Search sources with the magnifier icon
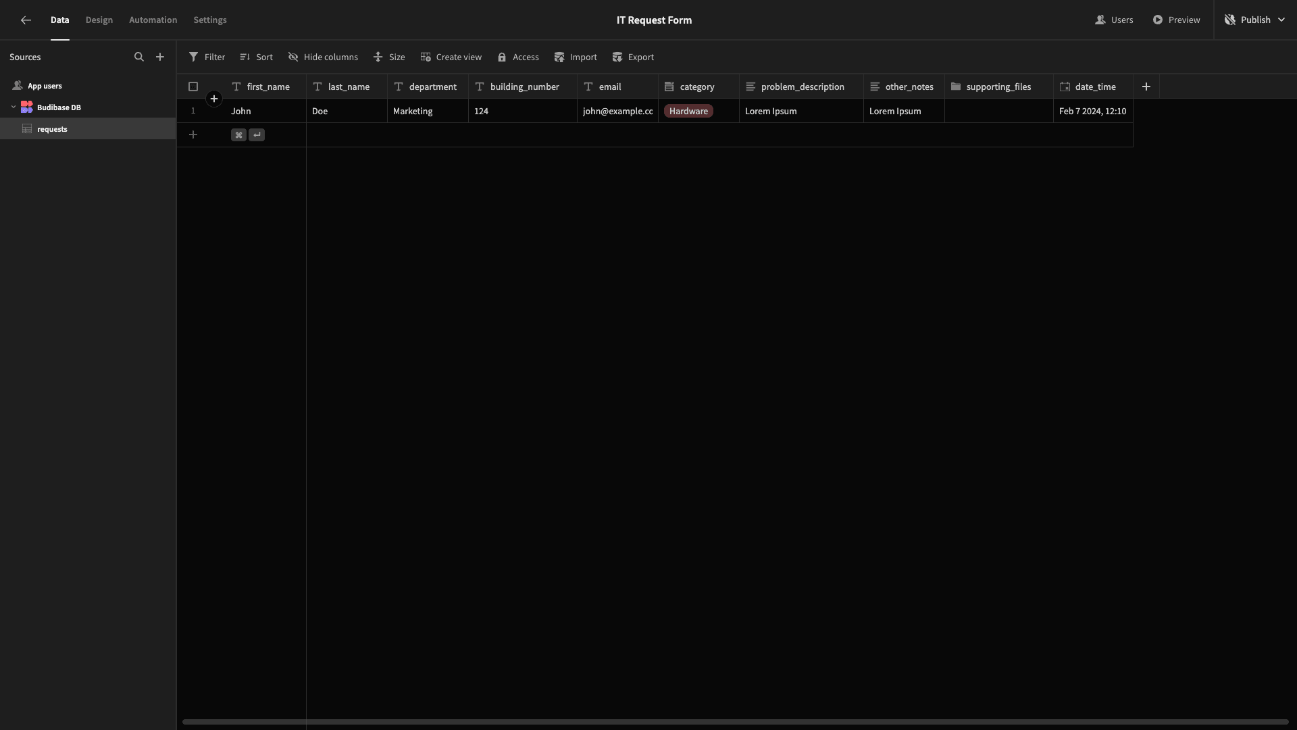This screenshot has width=1297, height=730. click(139, 57)
